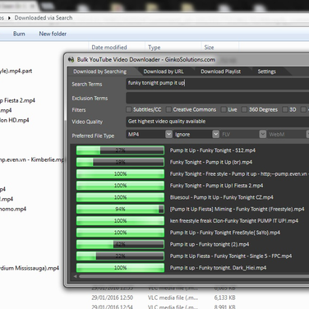Click Downloaded via Search in Explorer address bar
The width and height of the screenshot is (309, 309).
pos(44,18)
